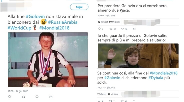
Task: Open the crying boy waving image
Action: click(x=138, y=56)
